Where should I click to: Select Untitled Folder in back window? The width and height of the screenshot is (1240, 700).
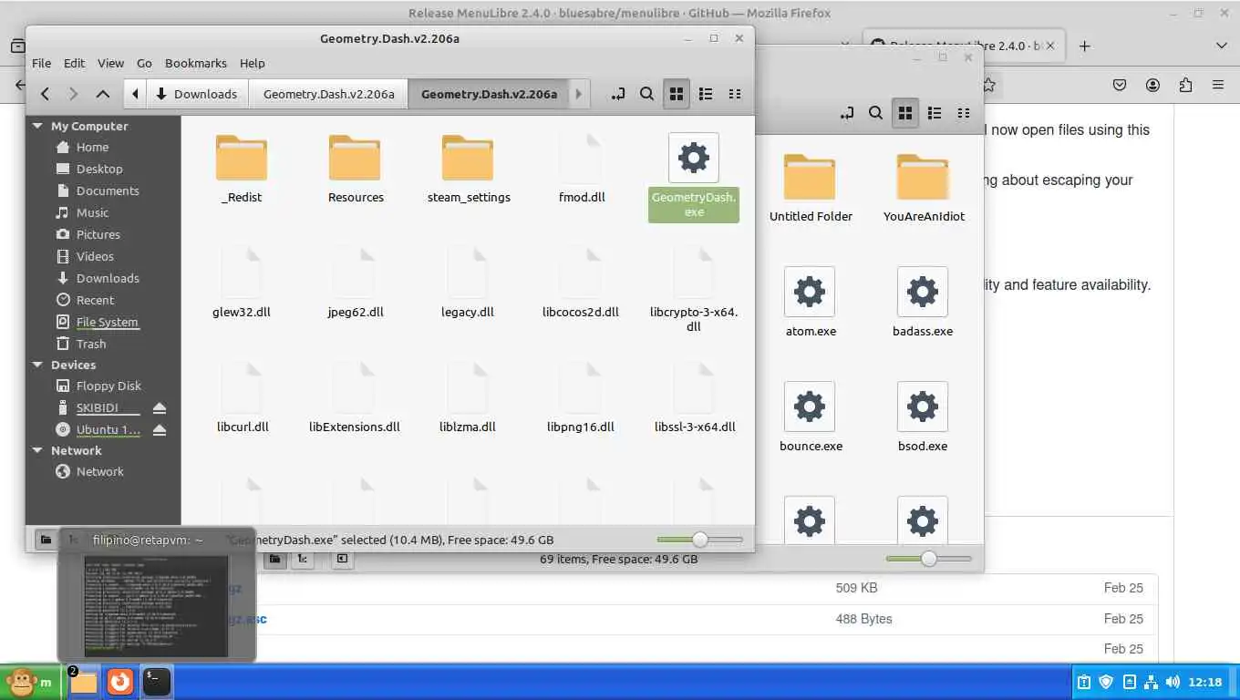[810, 188]
